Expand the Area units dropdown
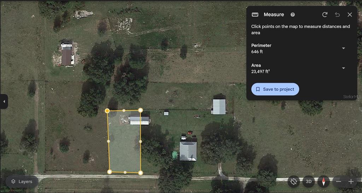The image size is (362, 193). point(344,68)
